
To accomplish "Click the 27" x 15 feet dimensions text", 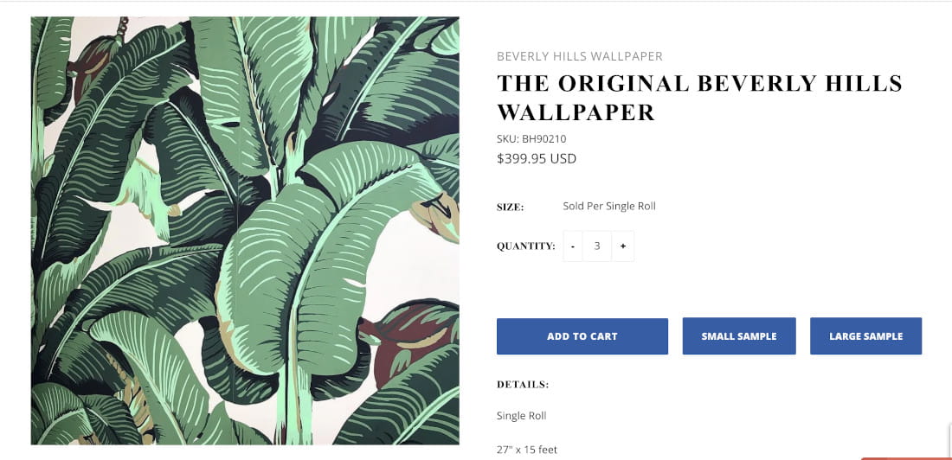I will coord(527,449).
